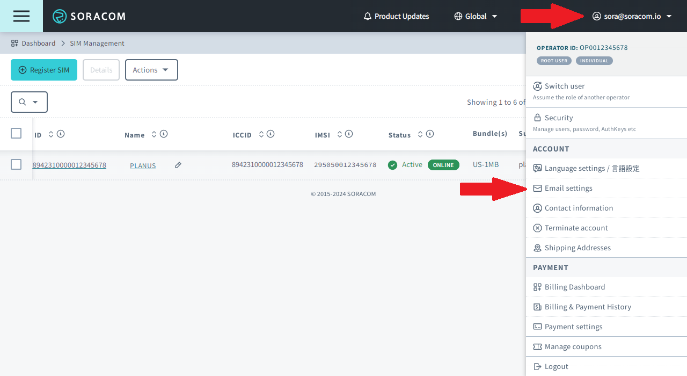The image size is (687, 376).
Task: Sort the table by IMSI column
Action: point(340,134)
